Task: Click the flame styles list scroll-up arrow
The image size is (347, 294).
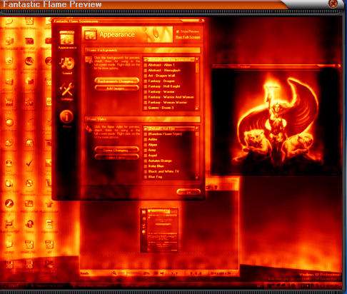Action: click(x=197, y=128)
